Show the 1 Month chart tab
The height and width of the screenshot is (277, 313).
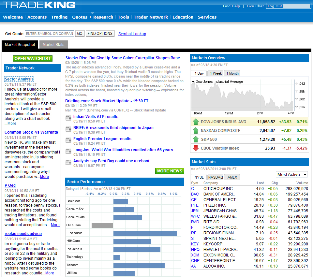(232, 73)
